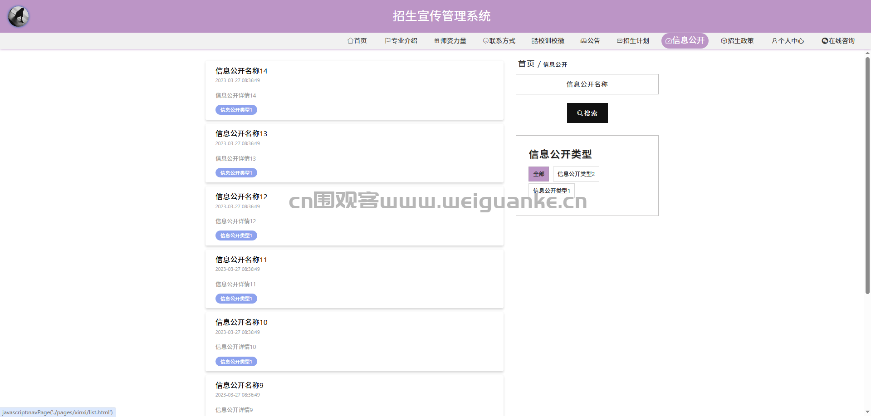This screenshot has width=871, height=417.
Task: Open the 信息公开名称9 entry
Action: pyautogui.click(x=239, y=385)
